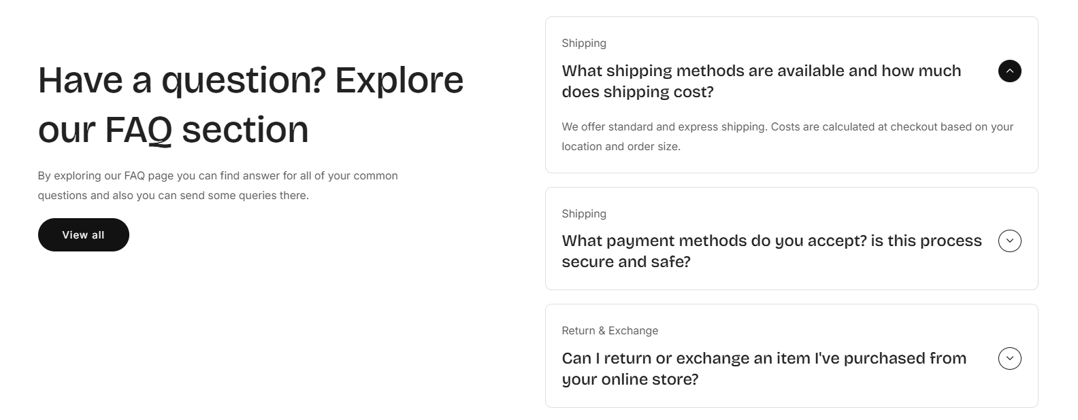
Task: Expand the return or exchange chevron icon
Action: click(x=1009, y=358)
